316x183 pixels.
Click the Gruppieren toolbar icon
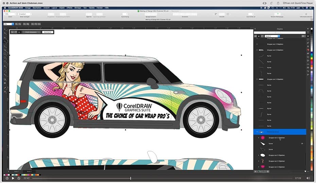coord(51,14)
